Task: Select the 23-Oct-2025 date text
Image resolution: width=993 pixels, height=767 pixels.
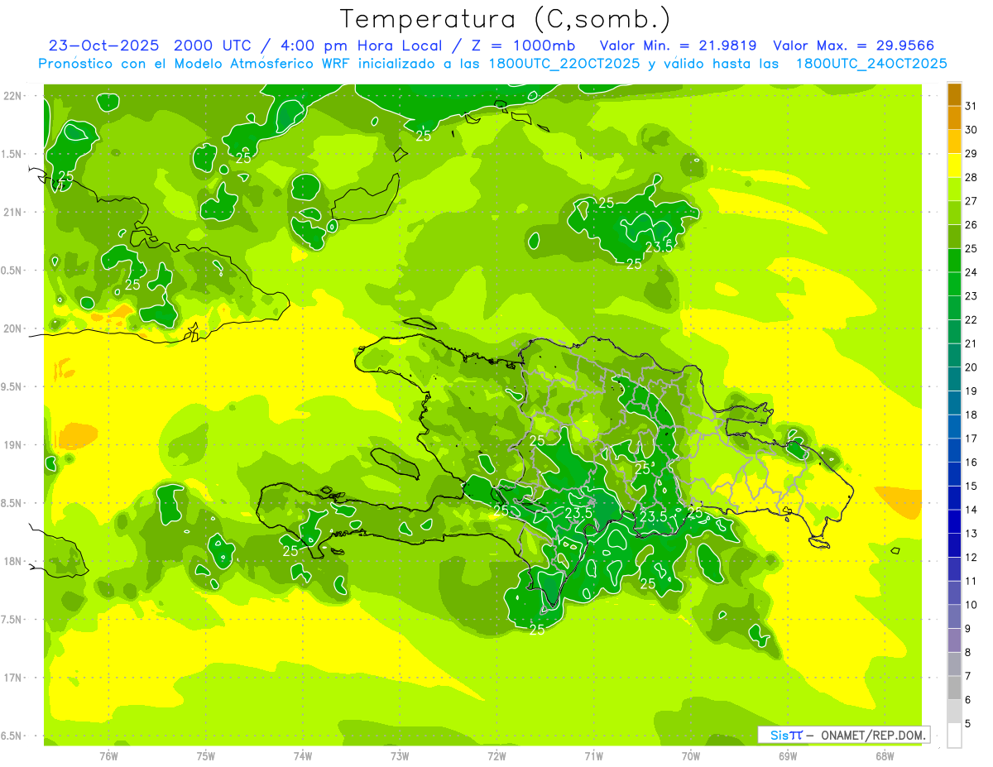Action: (103, 46)
